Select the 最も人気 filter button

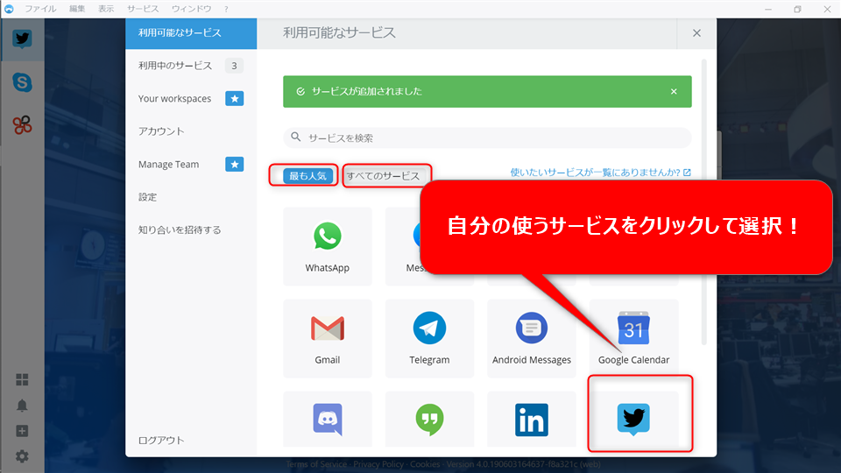point(307,176)
